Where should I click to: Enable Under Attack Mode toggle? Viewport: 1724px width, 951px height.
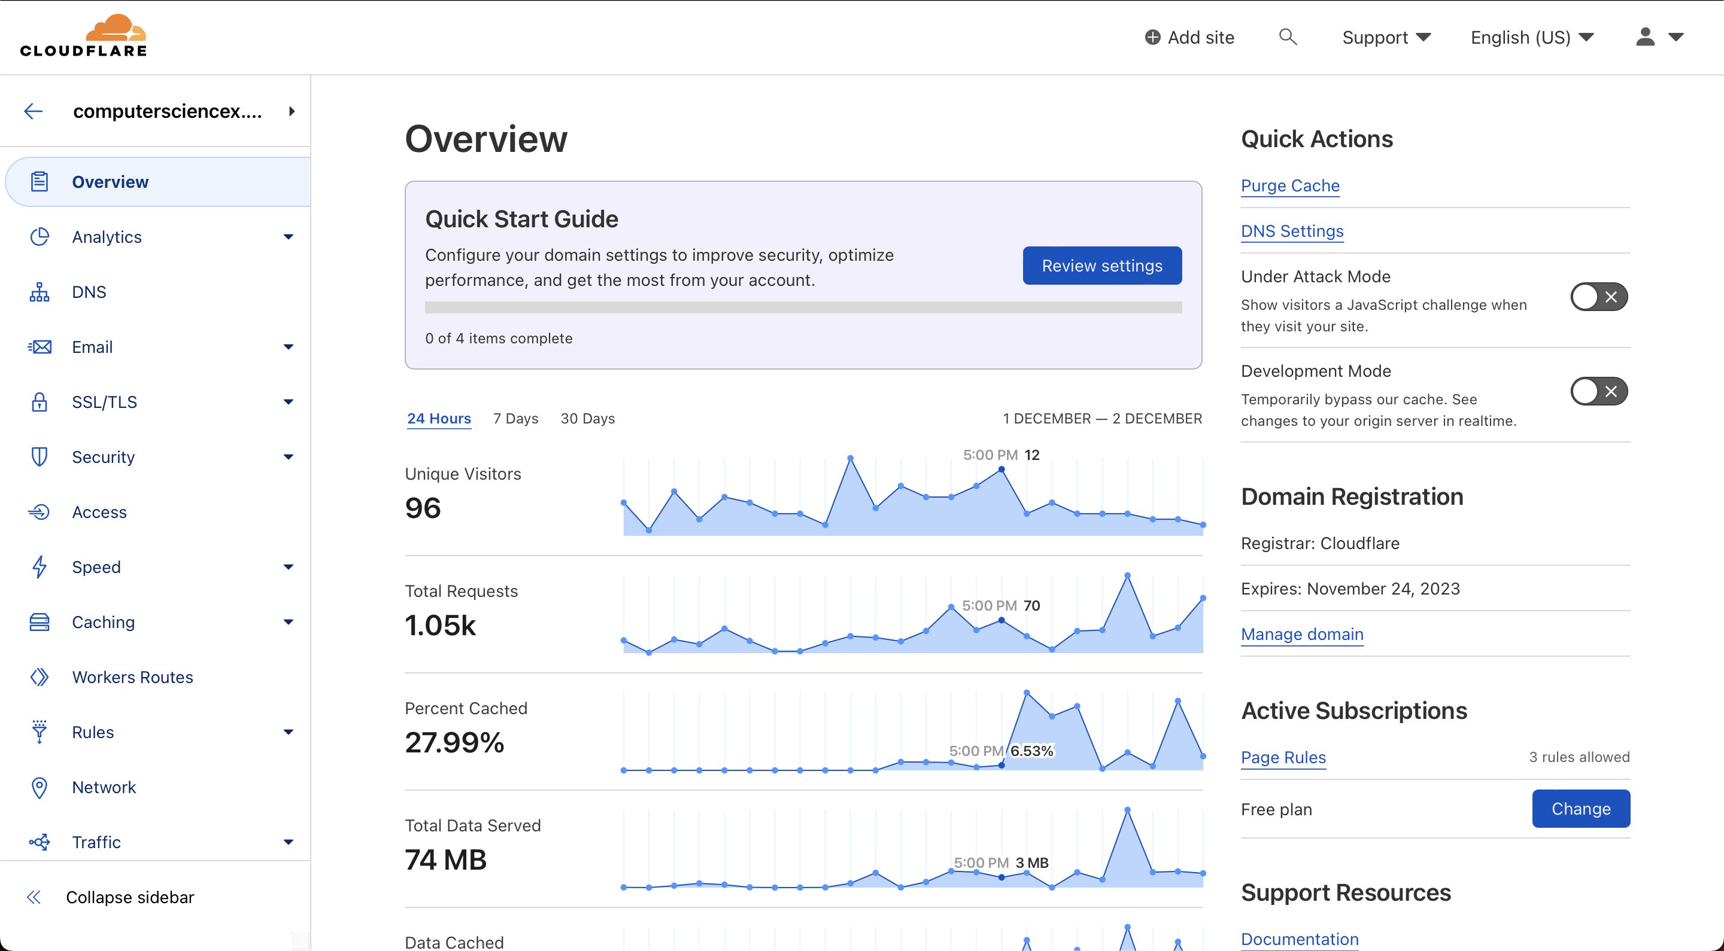click(1599, 297)
